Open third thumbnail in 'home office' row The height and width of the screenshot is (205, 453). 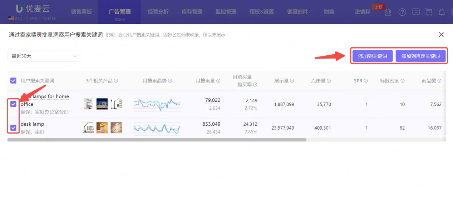(116, 104)
